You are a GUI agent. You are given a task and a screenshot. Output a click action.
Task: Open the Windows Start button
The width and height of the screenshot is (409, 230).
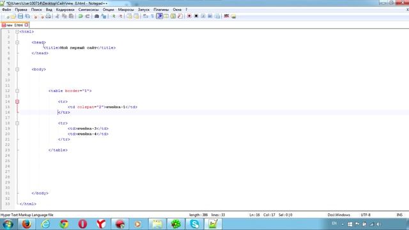tap(8, 224)
